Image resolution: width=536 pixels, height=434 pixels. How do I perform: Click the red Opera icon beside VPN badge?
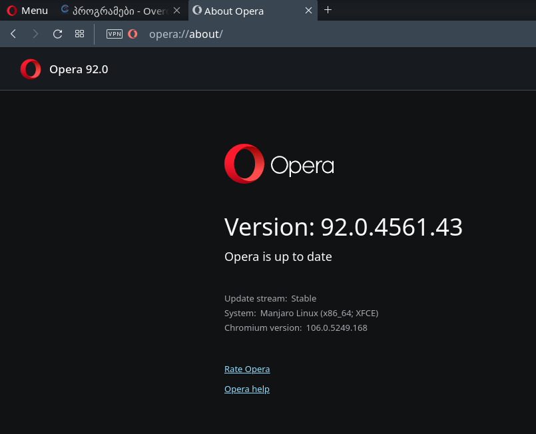click(x=133, y=34)
